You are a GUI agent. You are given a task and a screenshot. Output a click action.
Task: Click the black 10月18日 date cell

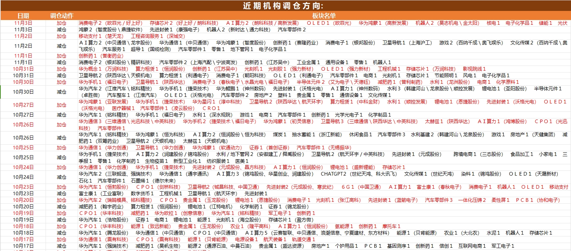23,233
